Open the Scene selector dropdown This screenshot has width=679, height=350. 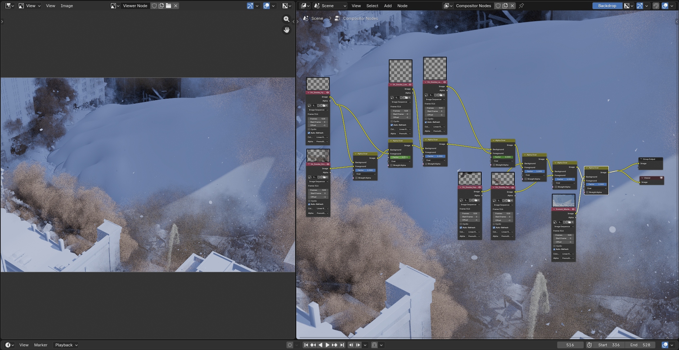(330, 6)
